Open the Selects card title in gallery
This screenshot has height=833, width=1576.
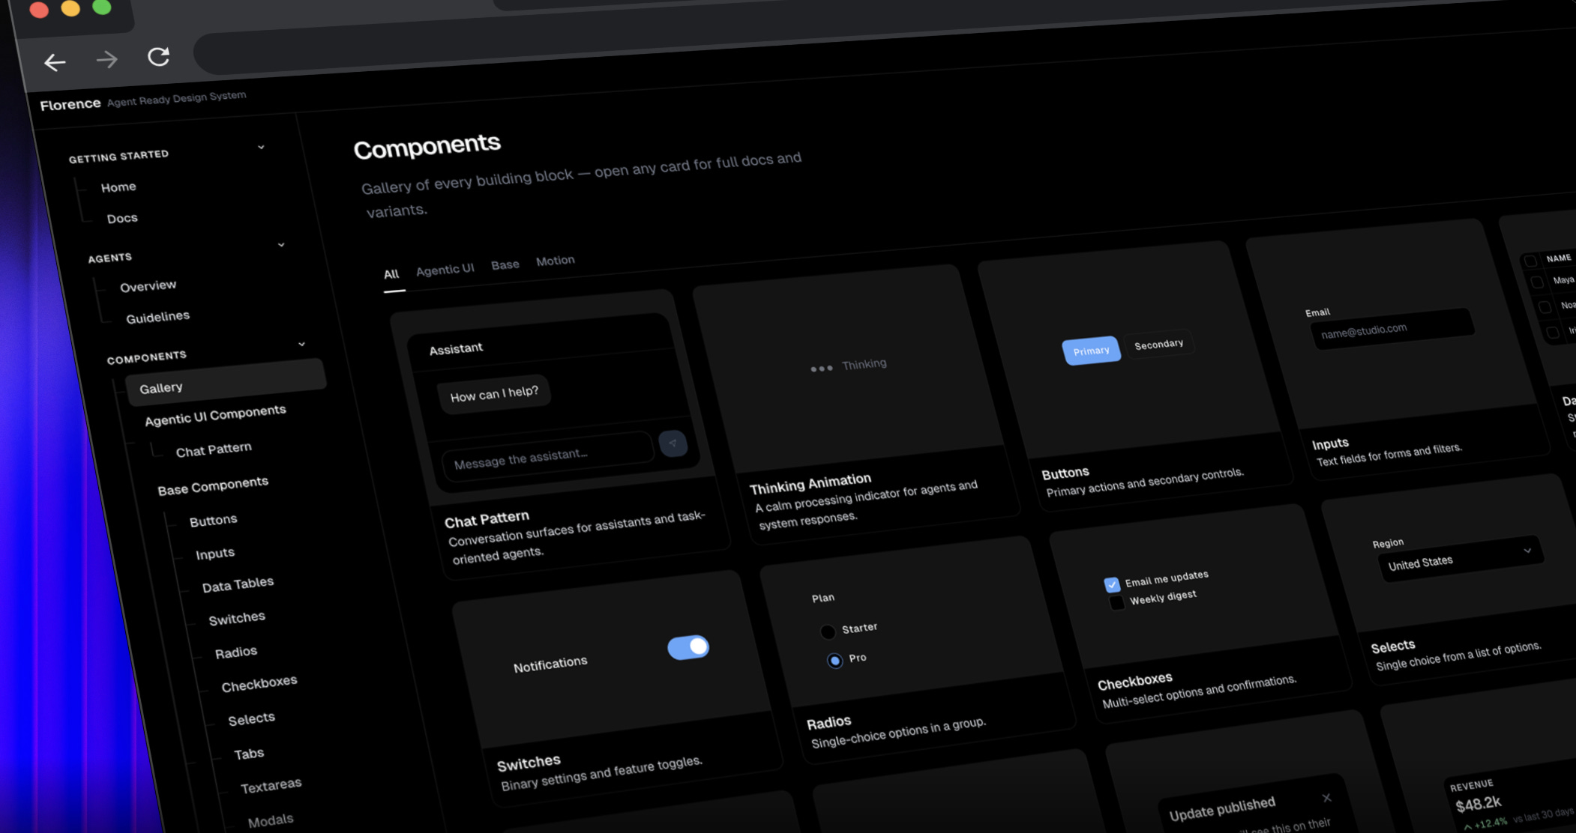click(1393, 646)
